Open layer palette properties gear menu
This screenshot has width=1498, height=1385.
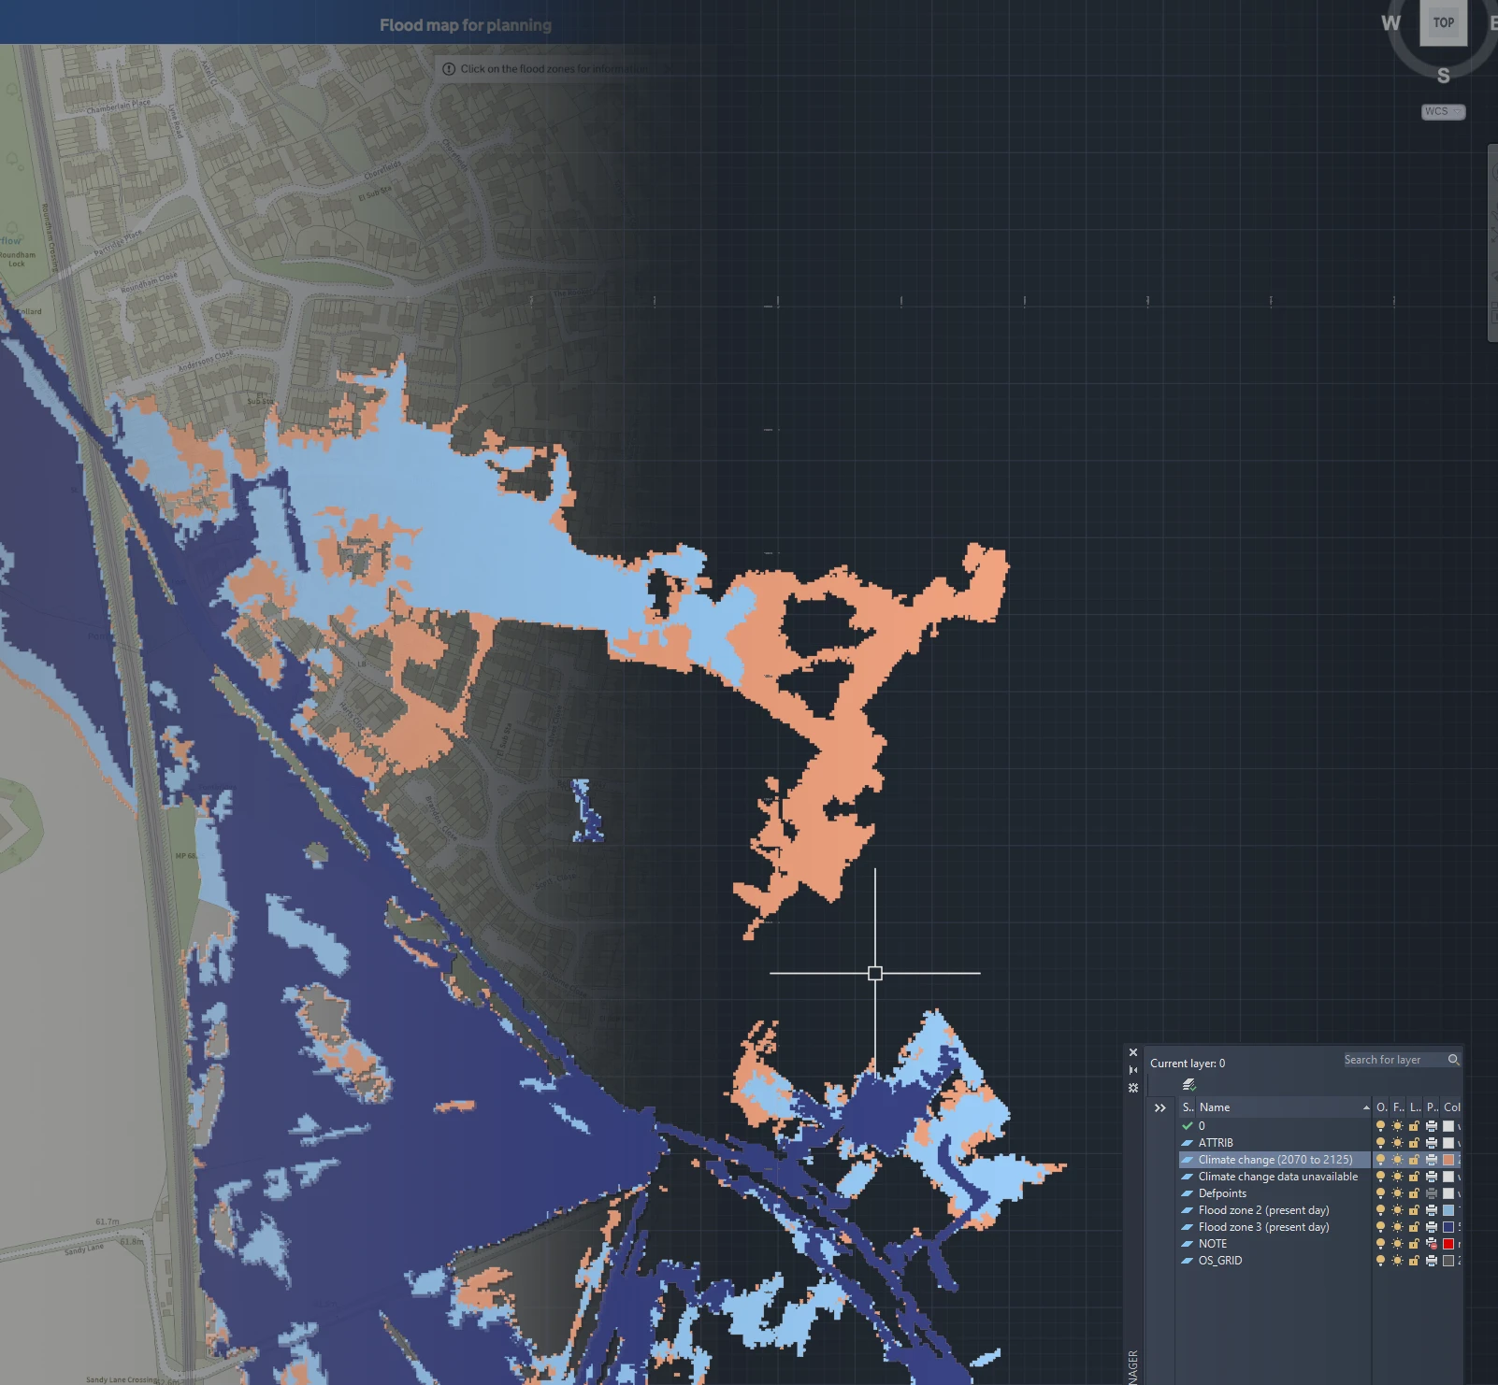pos(1133,1088)
